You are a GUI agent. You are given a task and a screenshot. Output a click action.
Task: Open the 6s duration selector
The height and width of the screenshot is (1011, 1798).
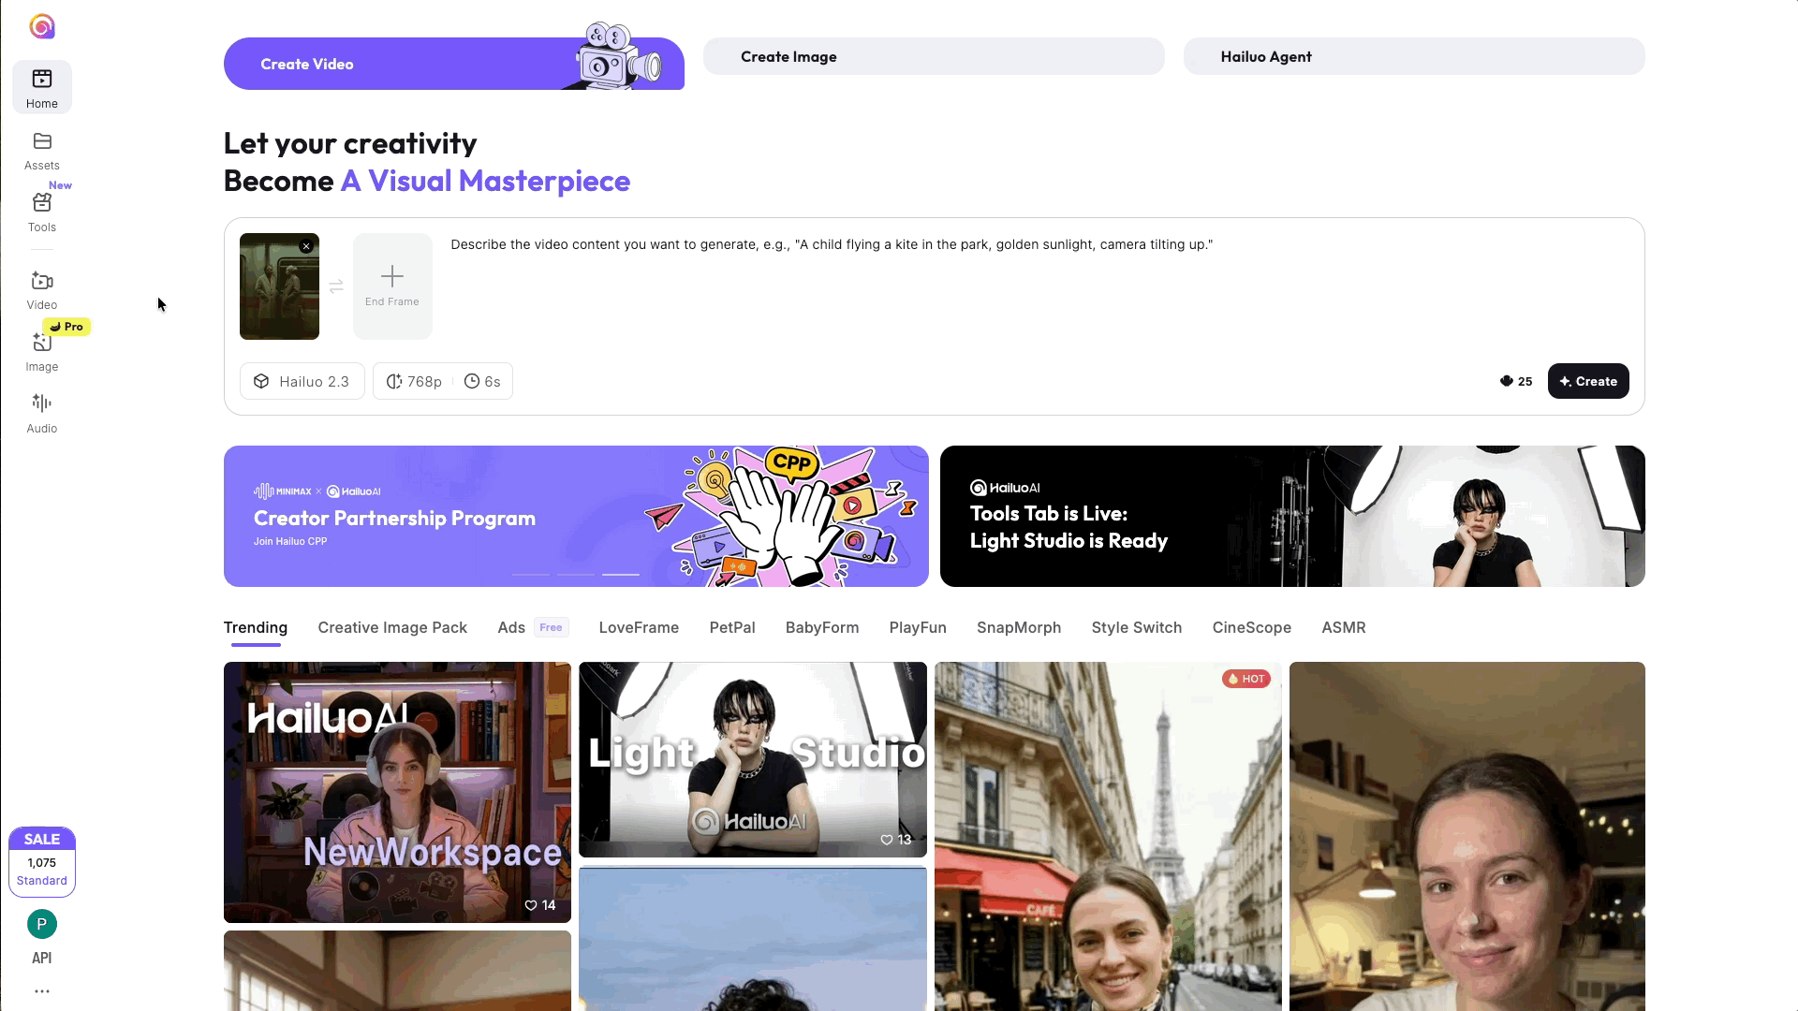483,381
